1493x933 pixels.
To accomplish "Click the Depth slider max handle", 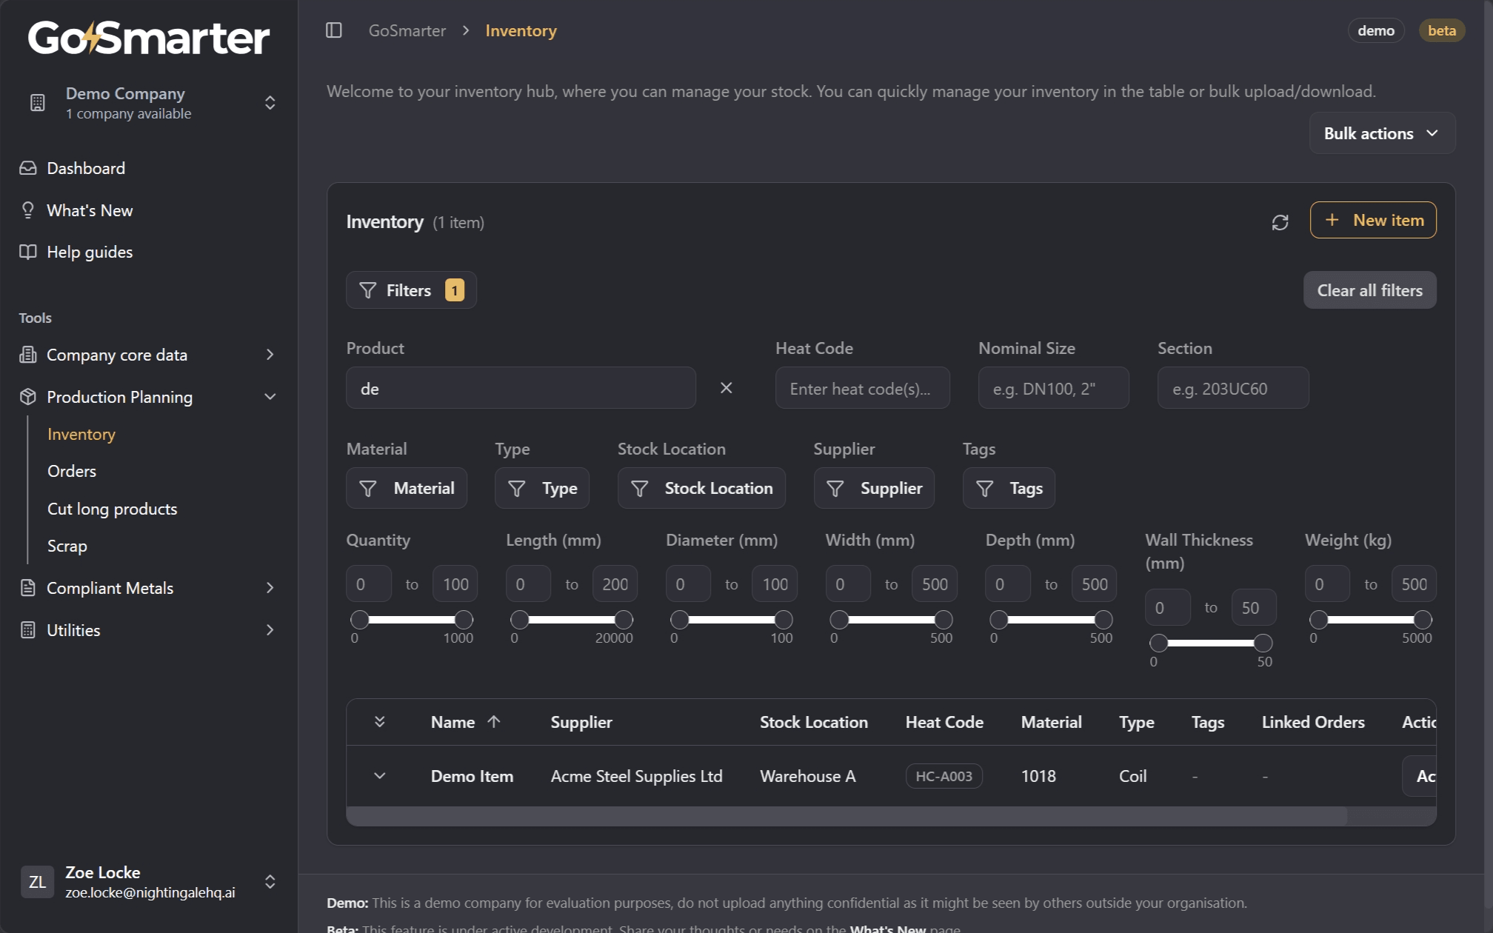I will tap(1103, 619).
